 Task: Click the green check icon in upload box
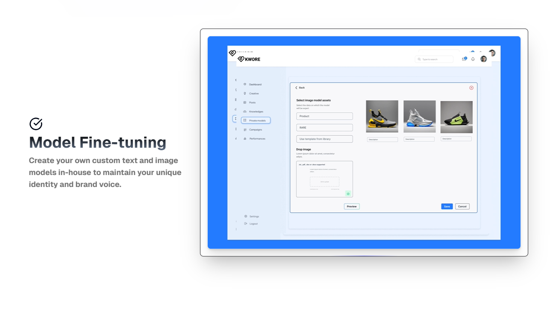pos(348,193)
